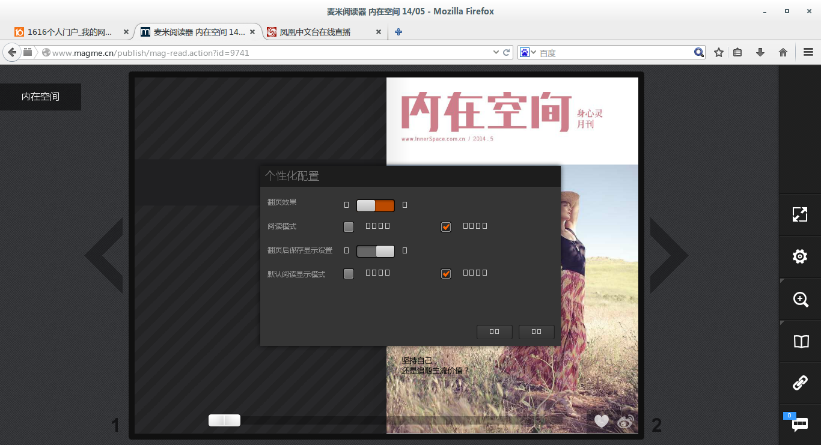
Task: Select the 麦米阅读器 内在空间 tab
Action: click(x=197, y=32)
